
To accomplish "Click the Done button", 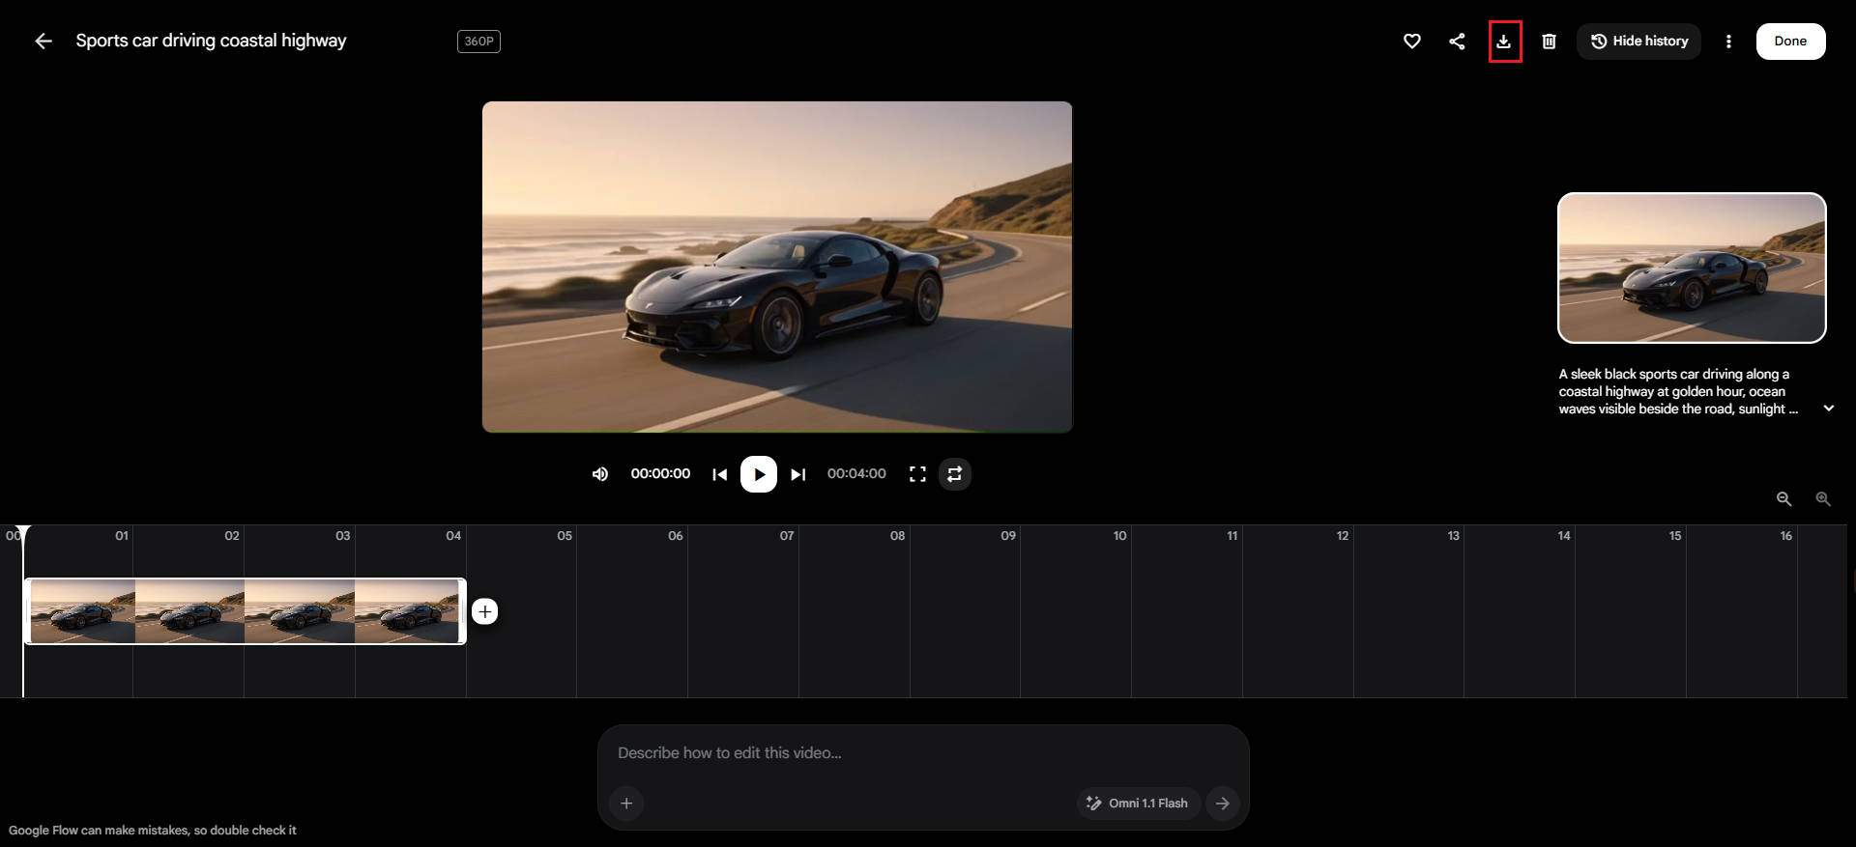I will click(x=1790, y=42).
